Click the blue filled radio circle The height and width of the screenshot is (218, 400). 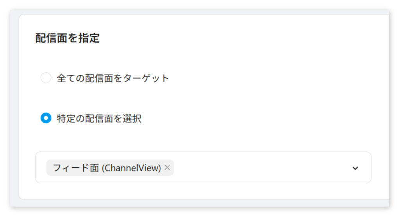(46, 118)
